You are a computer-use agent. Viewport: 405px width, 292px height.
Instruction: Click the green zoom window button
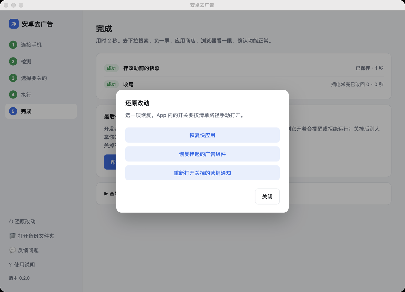coord(21,5)
